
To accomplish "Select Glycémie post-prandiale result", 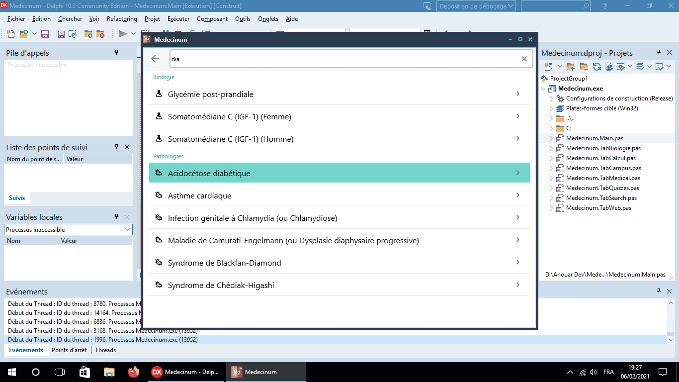I will [x=339, y=94].
